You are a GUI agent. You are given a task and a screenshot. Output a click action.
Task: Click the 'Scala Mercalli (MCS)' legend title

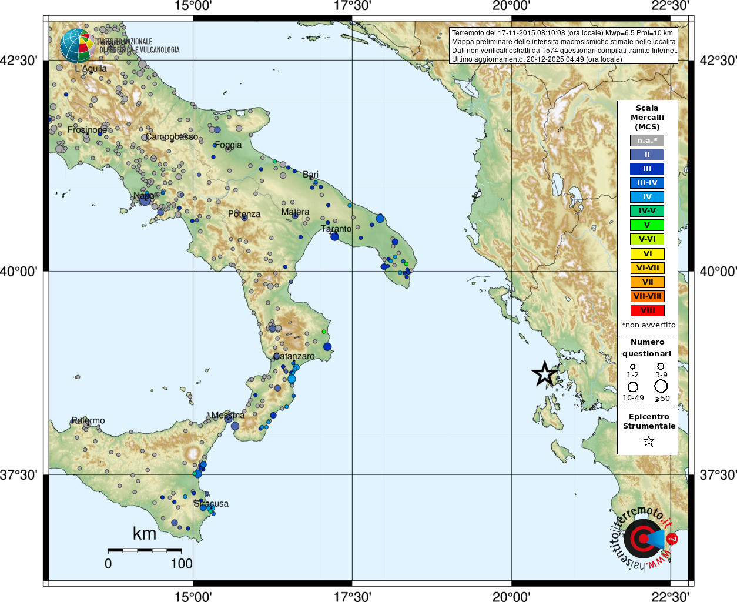point(647,117)
